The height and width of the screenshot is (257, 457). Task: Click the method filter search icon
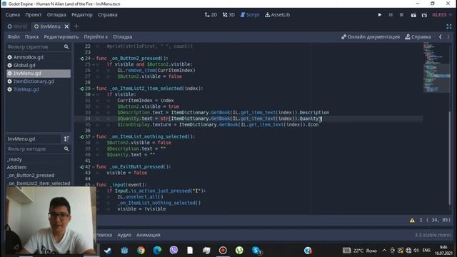[x=66, y=149]
